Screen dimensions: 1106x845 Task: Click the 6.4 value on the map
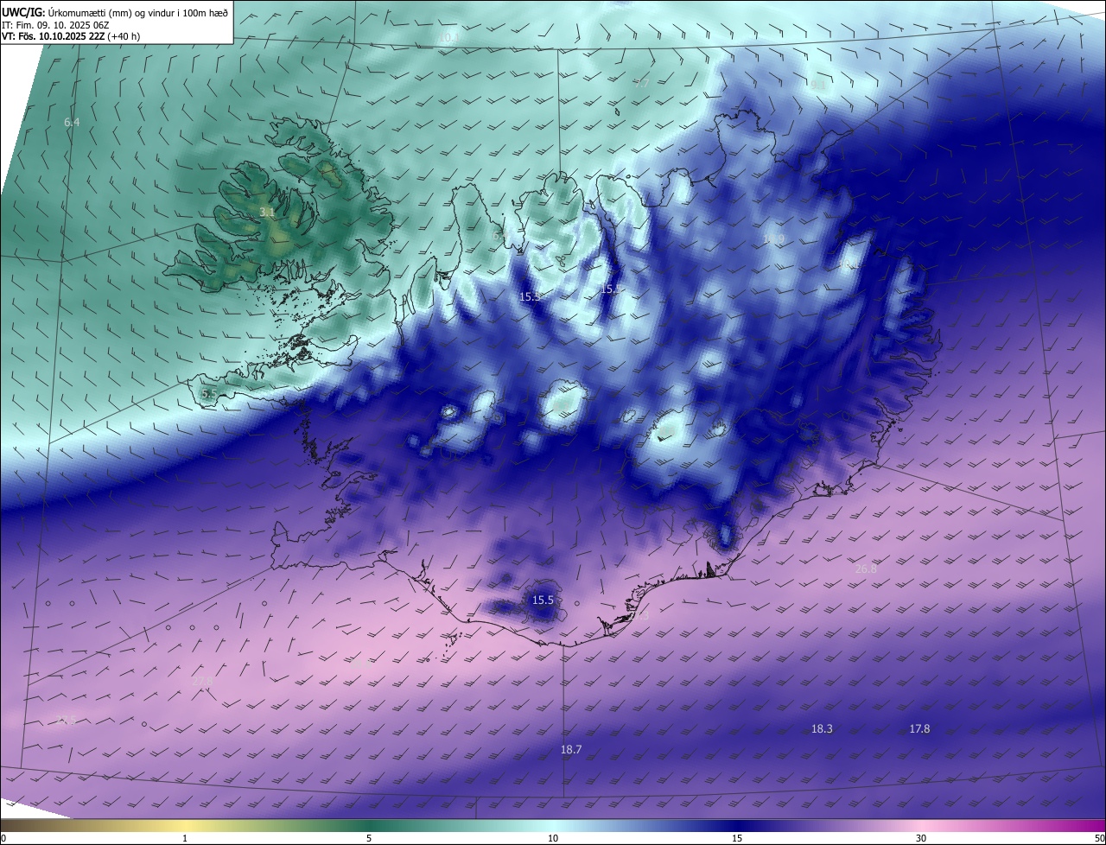pyautogui.click(x=72, y=123)
